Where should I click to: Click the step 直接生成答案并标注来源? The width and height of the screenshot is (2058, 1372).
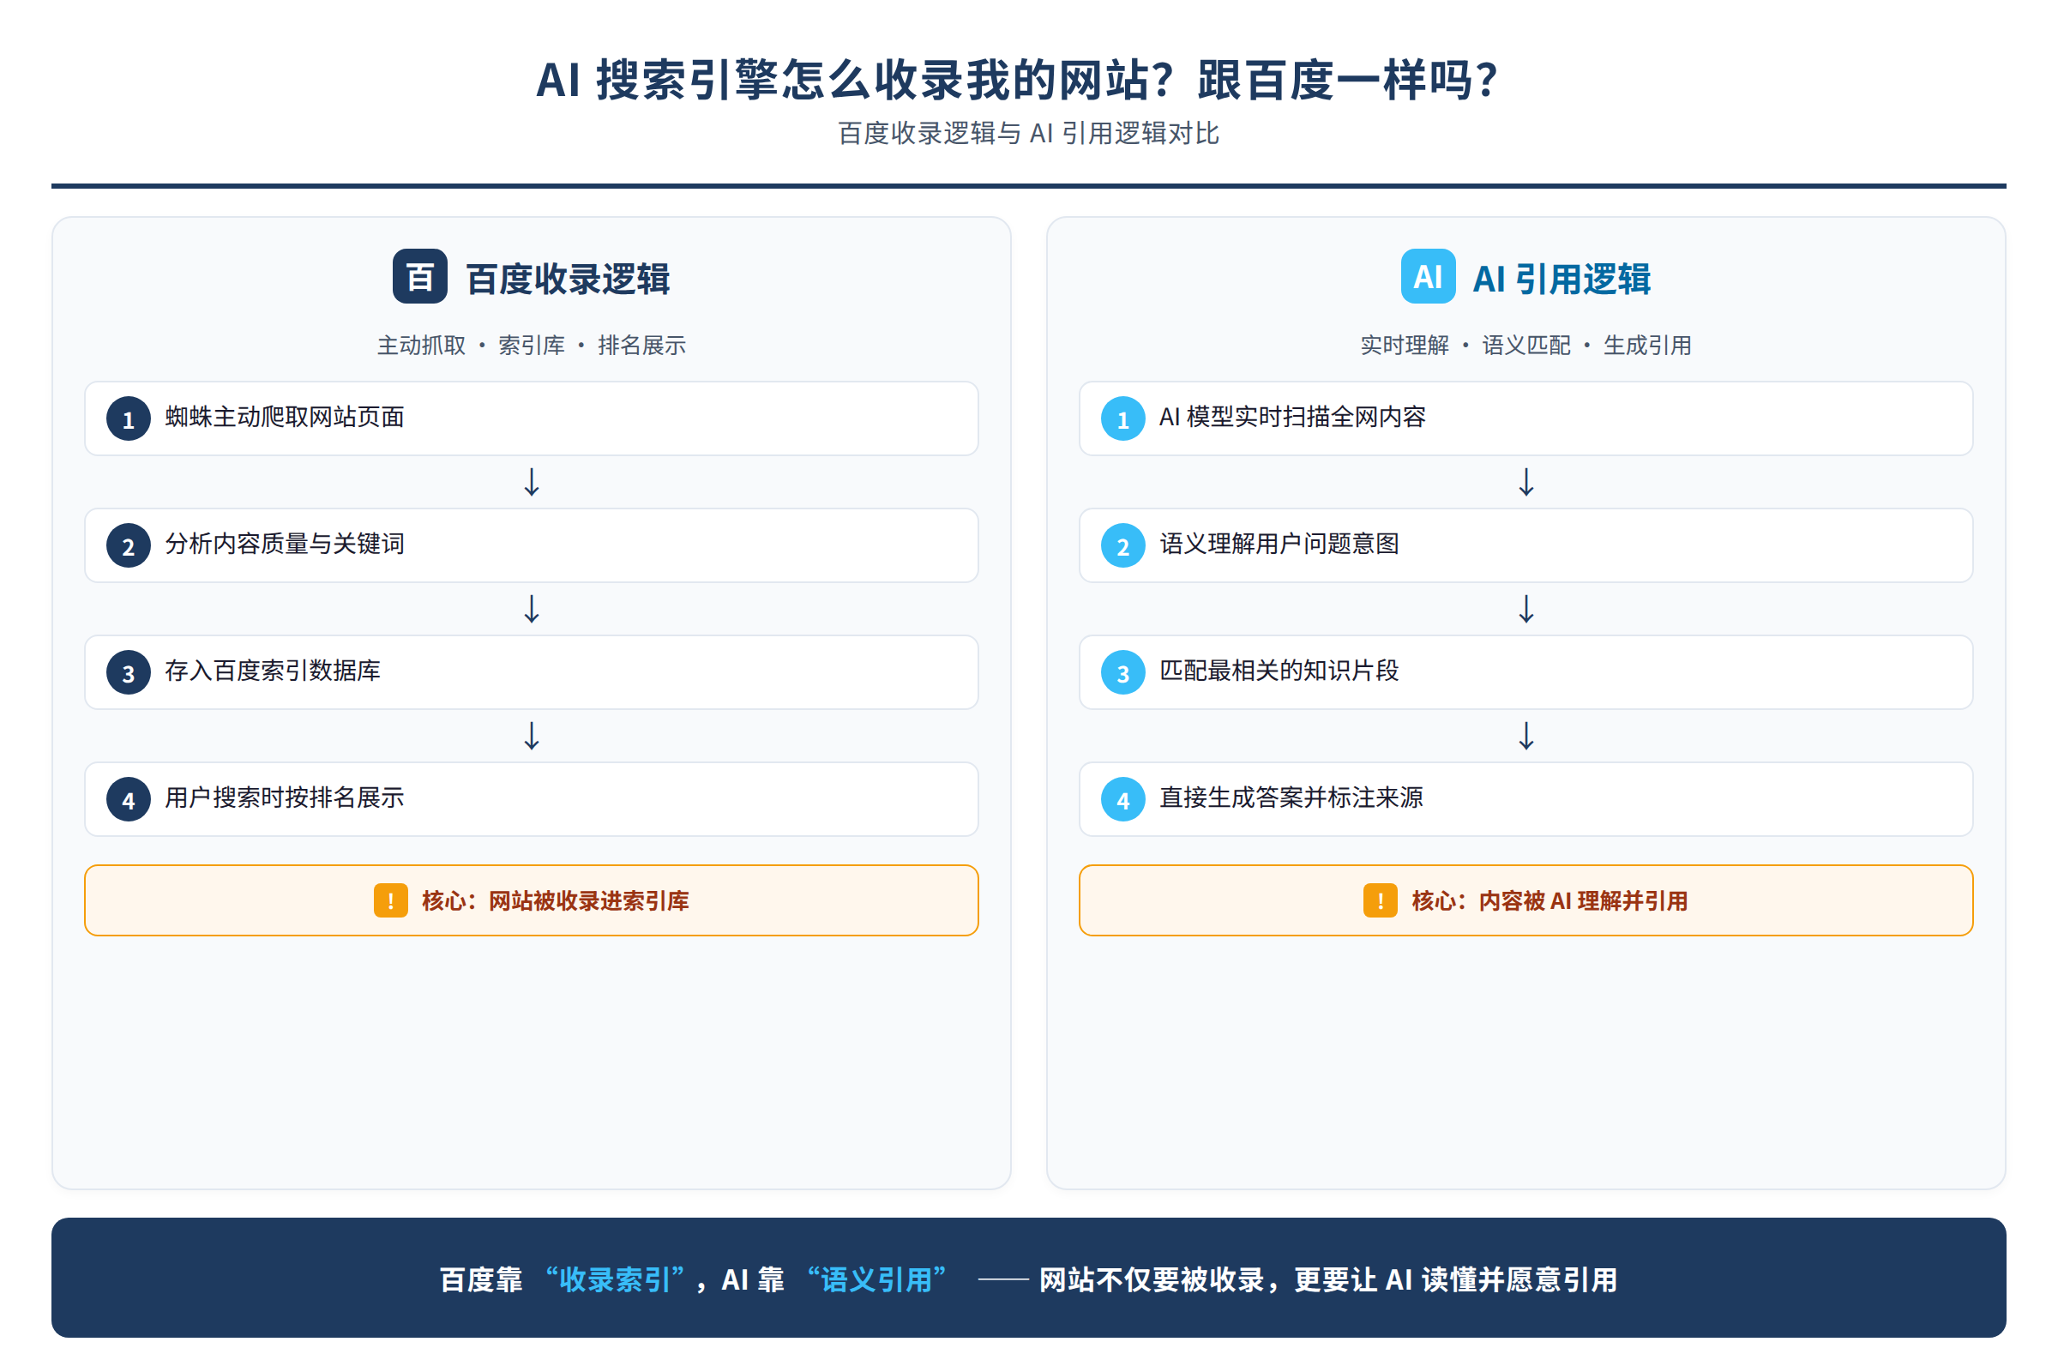(1526, 799)
